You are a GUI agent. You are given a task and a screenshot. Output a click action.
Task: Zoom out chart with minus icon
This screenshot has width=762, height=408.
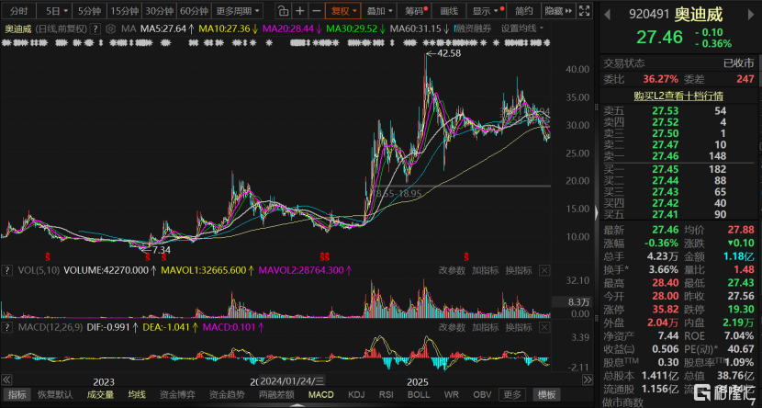click(317, 11)
